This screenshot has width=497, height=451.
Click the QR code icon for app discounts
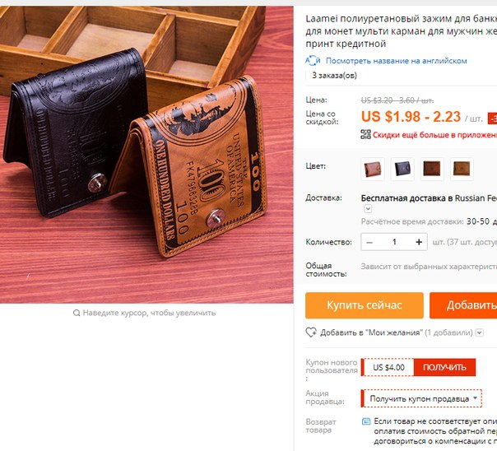pos(365,134)
